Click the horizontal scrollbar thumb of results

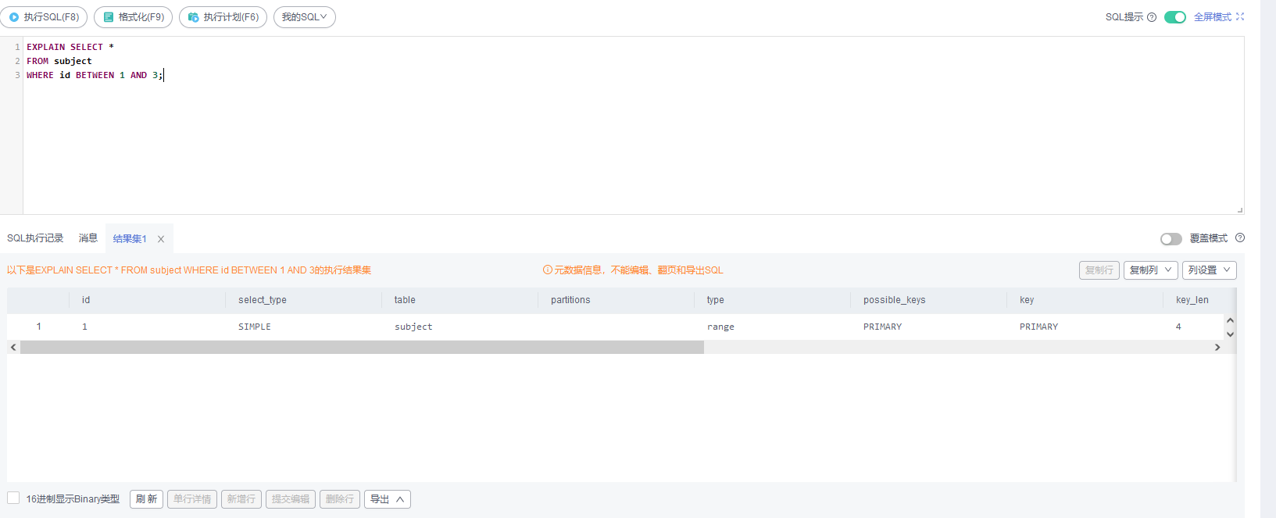point(362,348)
